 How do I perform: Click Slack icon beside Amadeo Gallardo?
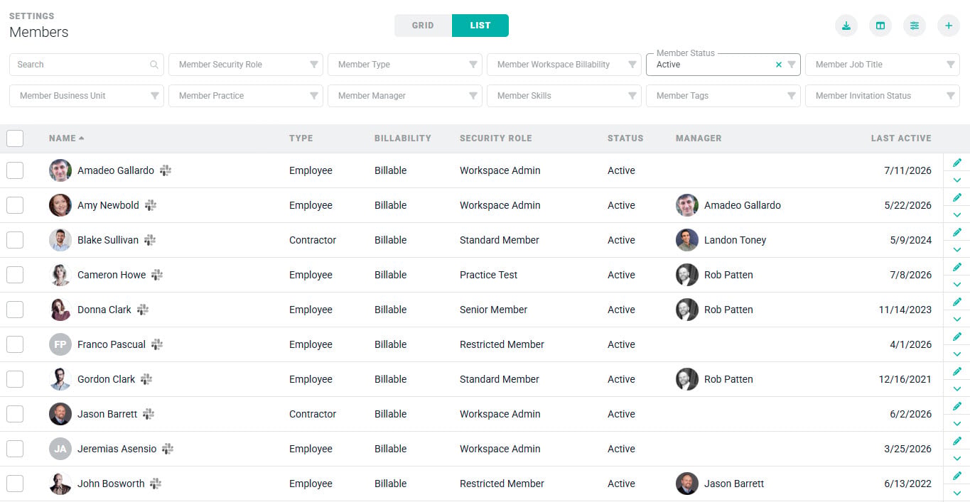click(x=166, y=170)
